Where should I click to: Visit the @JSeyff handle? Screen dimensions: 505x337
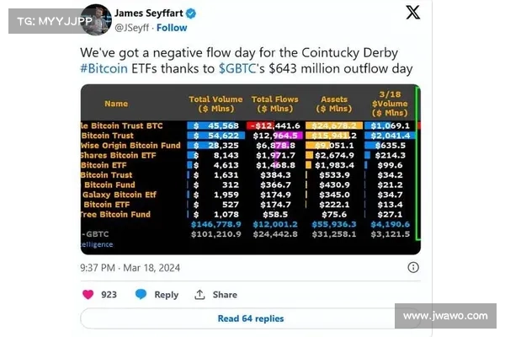[x=133, y=28]
